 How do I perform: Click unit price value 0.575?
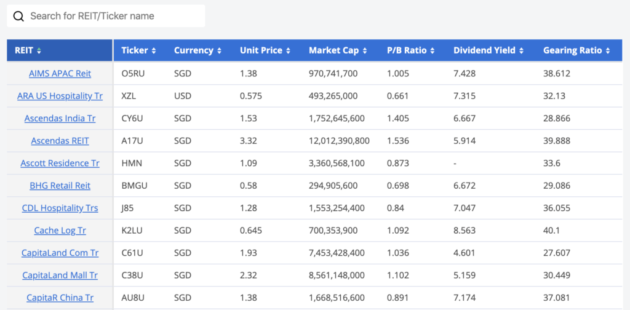(x=251, y=96)
